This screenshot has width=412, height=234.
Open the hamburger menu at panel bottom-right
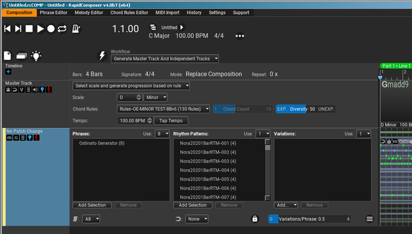tap(370, 219)
